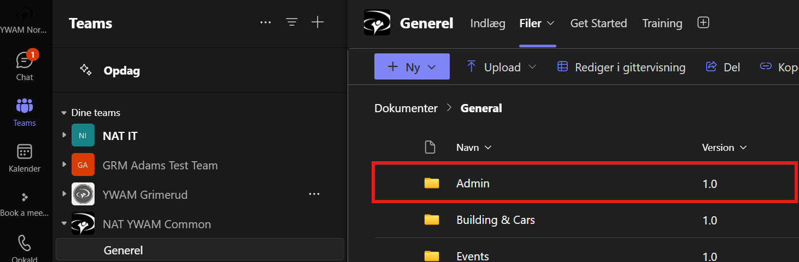Click the Opdag label

coord(122,70)
